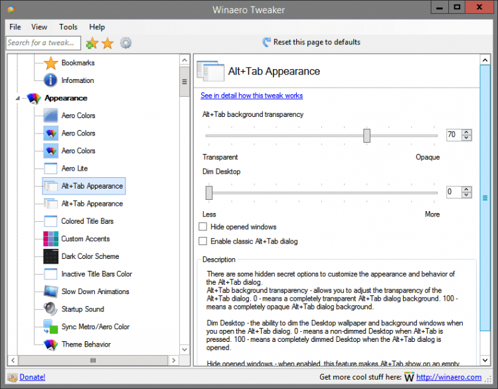Click the Reset page refresh arrow icon
This screenshot has width=498, height=389.
[266, 42]
